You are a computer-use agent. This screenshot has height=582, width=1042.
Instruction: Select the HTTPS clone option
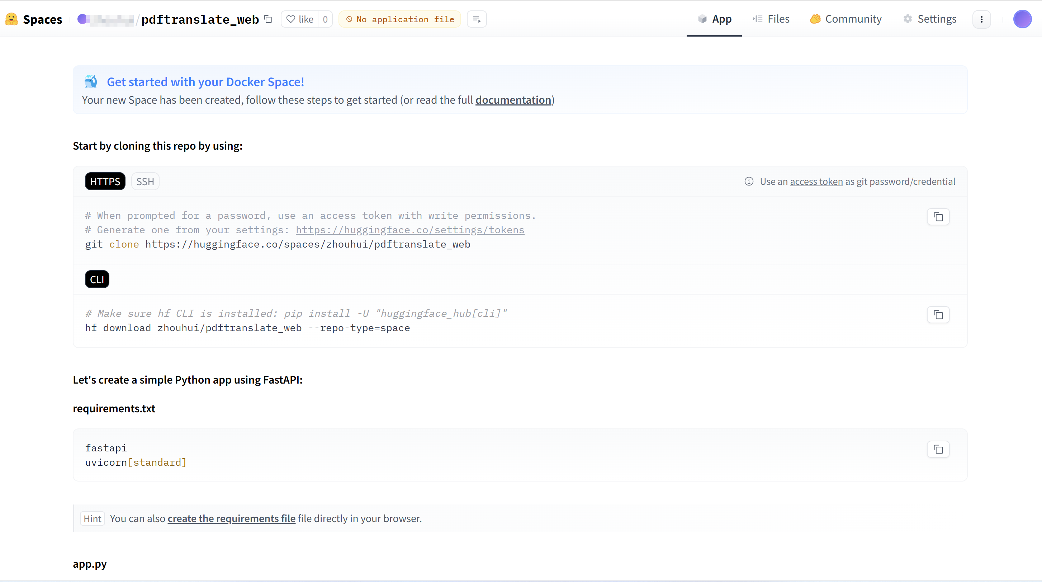click(x=105, y=181)
